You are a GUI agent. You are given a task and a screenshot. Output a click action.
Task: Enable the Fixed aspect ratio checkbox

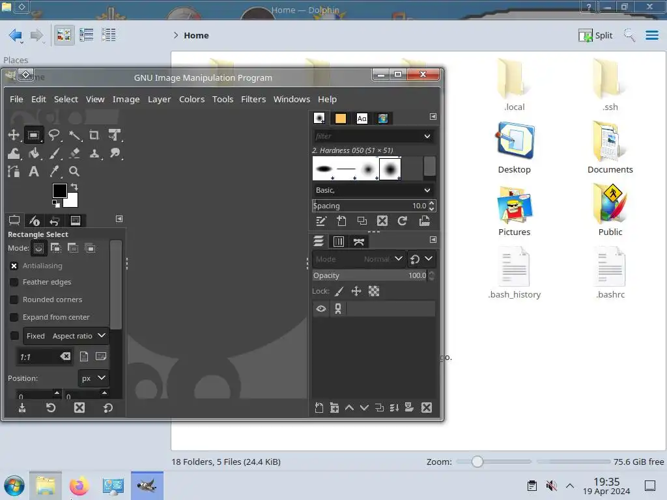pyautogui.click(x=14, y=336)
